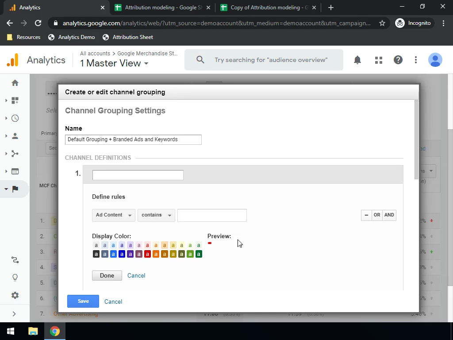Image resolution: width=453 pixels, height=340 pixels.
Task: Collapse the Conversions section arrow in the sidebar
Action: (x=6, y=189)
